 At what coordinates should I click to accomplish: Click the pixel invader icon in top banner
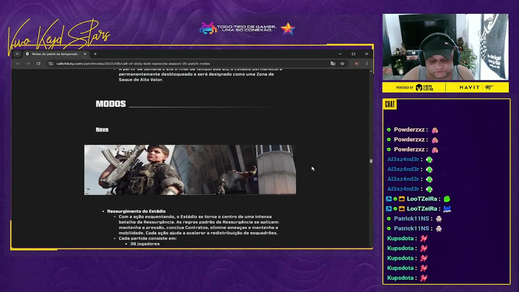coord(208,28)
